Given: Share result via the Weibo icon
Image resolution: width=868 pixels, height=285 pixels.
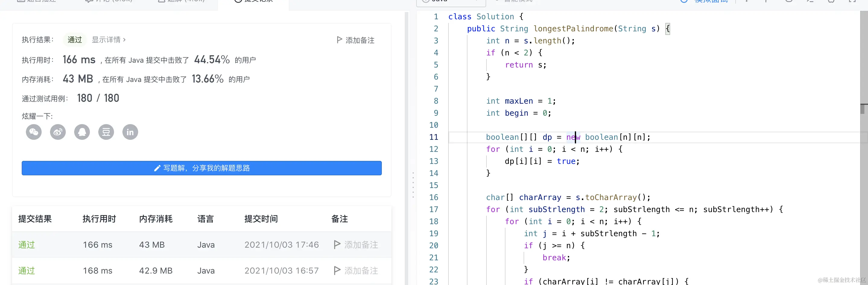Looking at the screenshot, I should (58, 132).
